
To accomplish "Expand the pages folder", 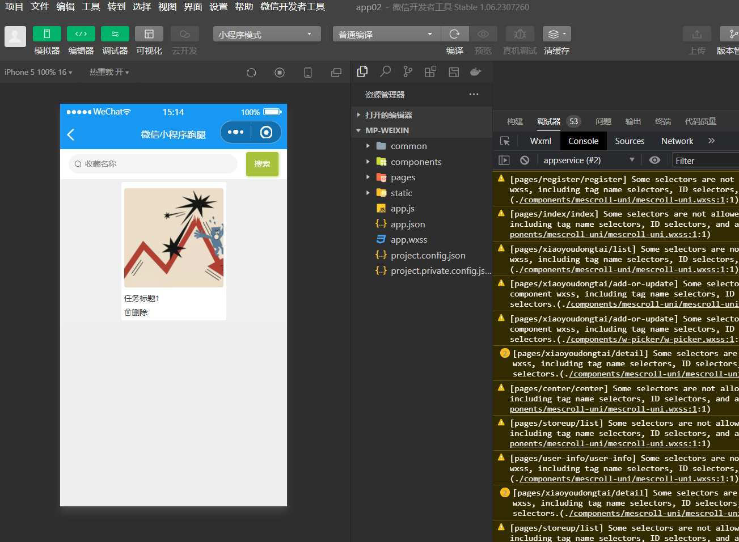I will (421, 177).
